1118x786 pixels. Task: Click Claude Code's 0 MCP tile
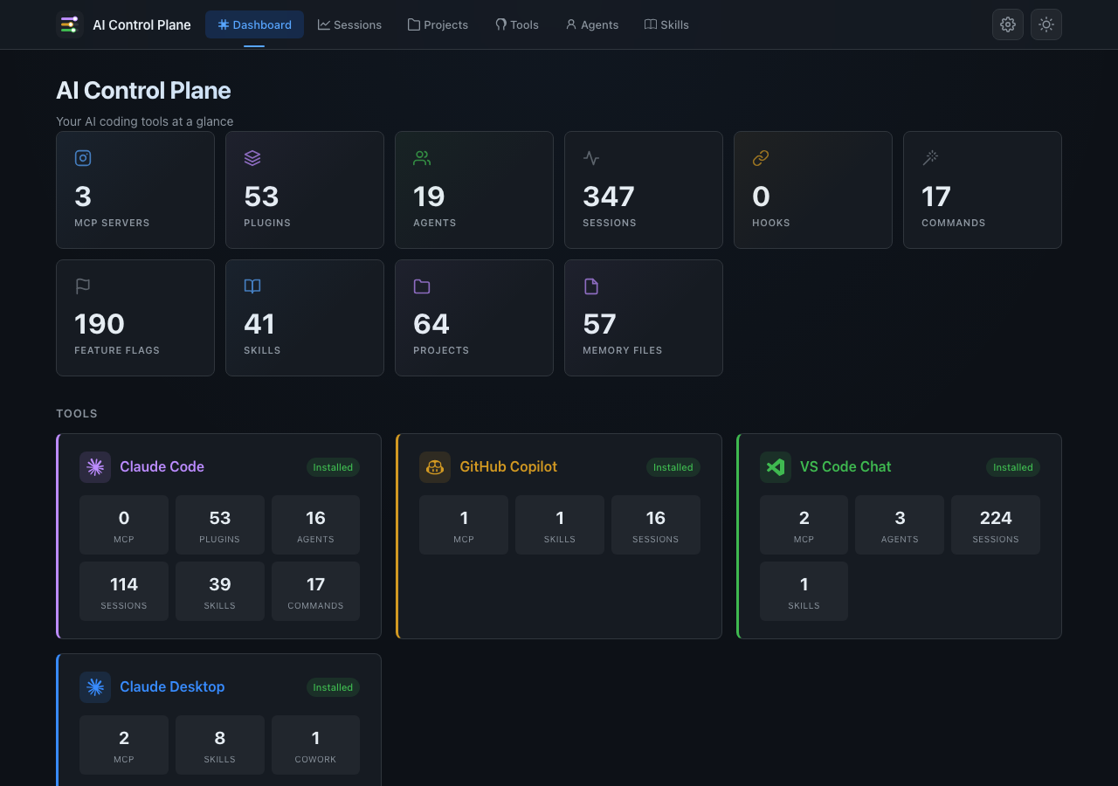coord(124,525)
